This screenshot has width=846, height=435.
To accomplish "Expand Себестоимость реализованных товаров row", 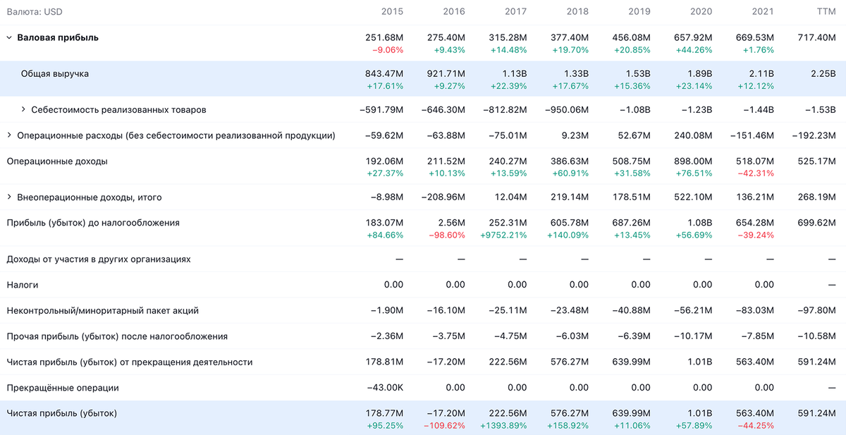I will (x=23, y=110).
